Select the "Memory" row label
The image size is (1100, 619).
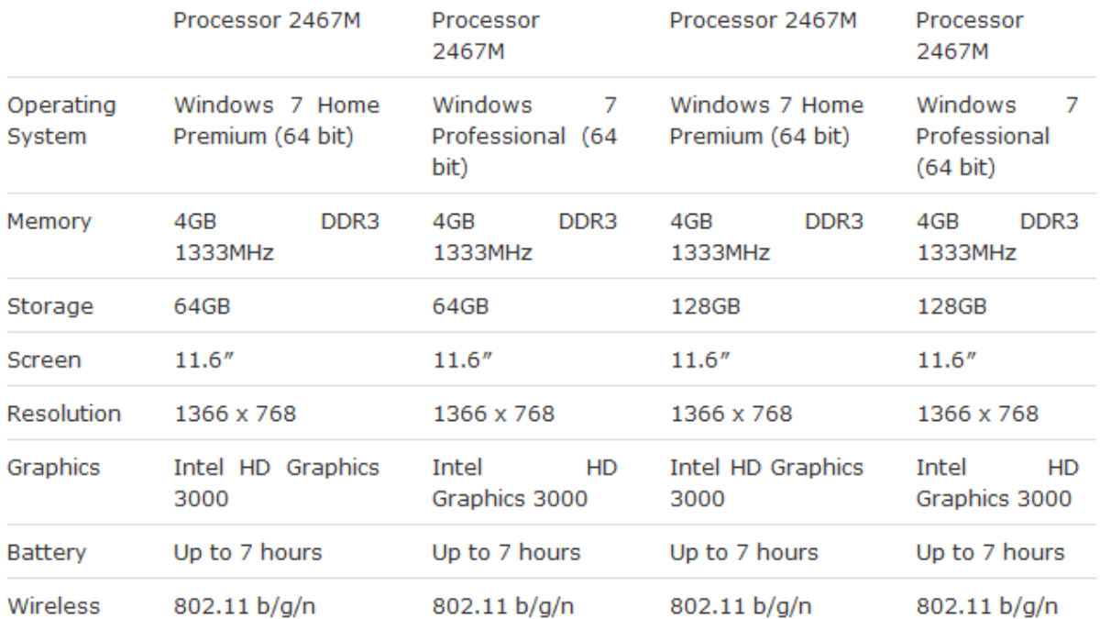click(x=49, y=222)
